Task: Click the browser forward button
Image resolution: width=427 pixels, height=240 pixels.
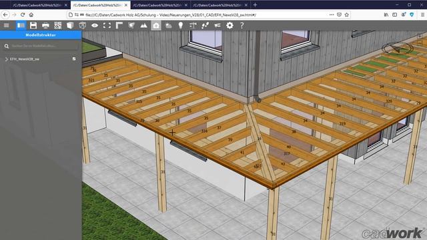Action: 14,15
